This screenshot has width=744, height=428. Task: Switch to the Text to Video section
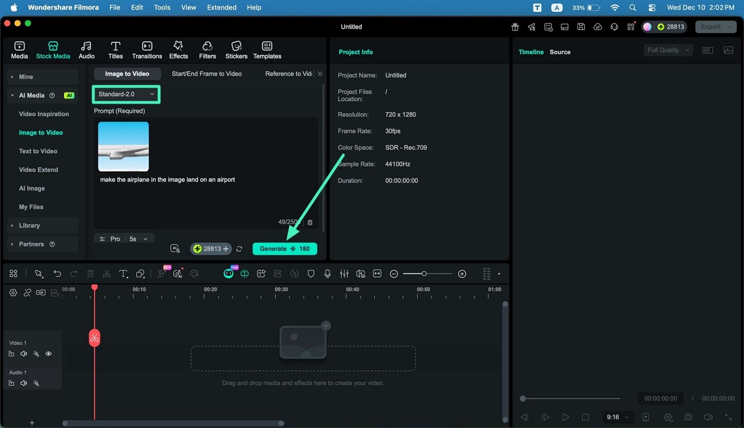tap(38, 150)
